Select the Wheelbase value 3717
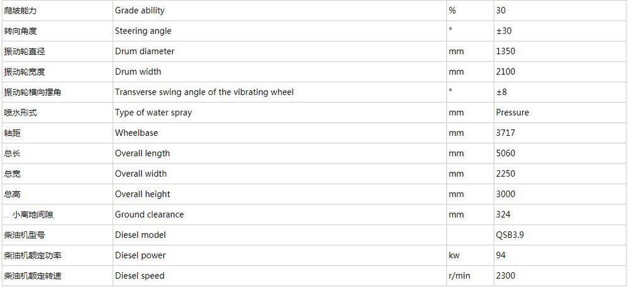Image resolution: width=629 pixels, height=288 pixels. (506, 133)
